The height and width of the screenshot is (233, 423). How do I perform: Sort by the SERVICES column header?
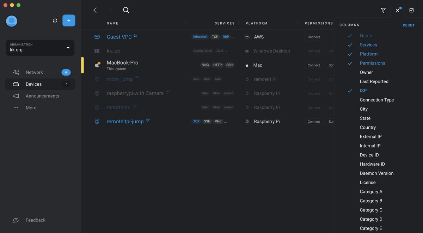(225, 23)
